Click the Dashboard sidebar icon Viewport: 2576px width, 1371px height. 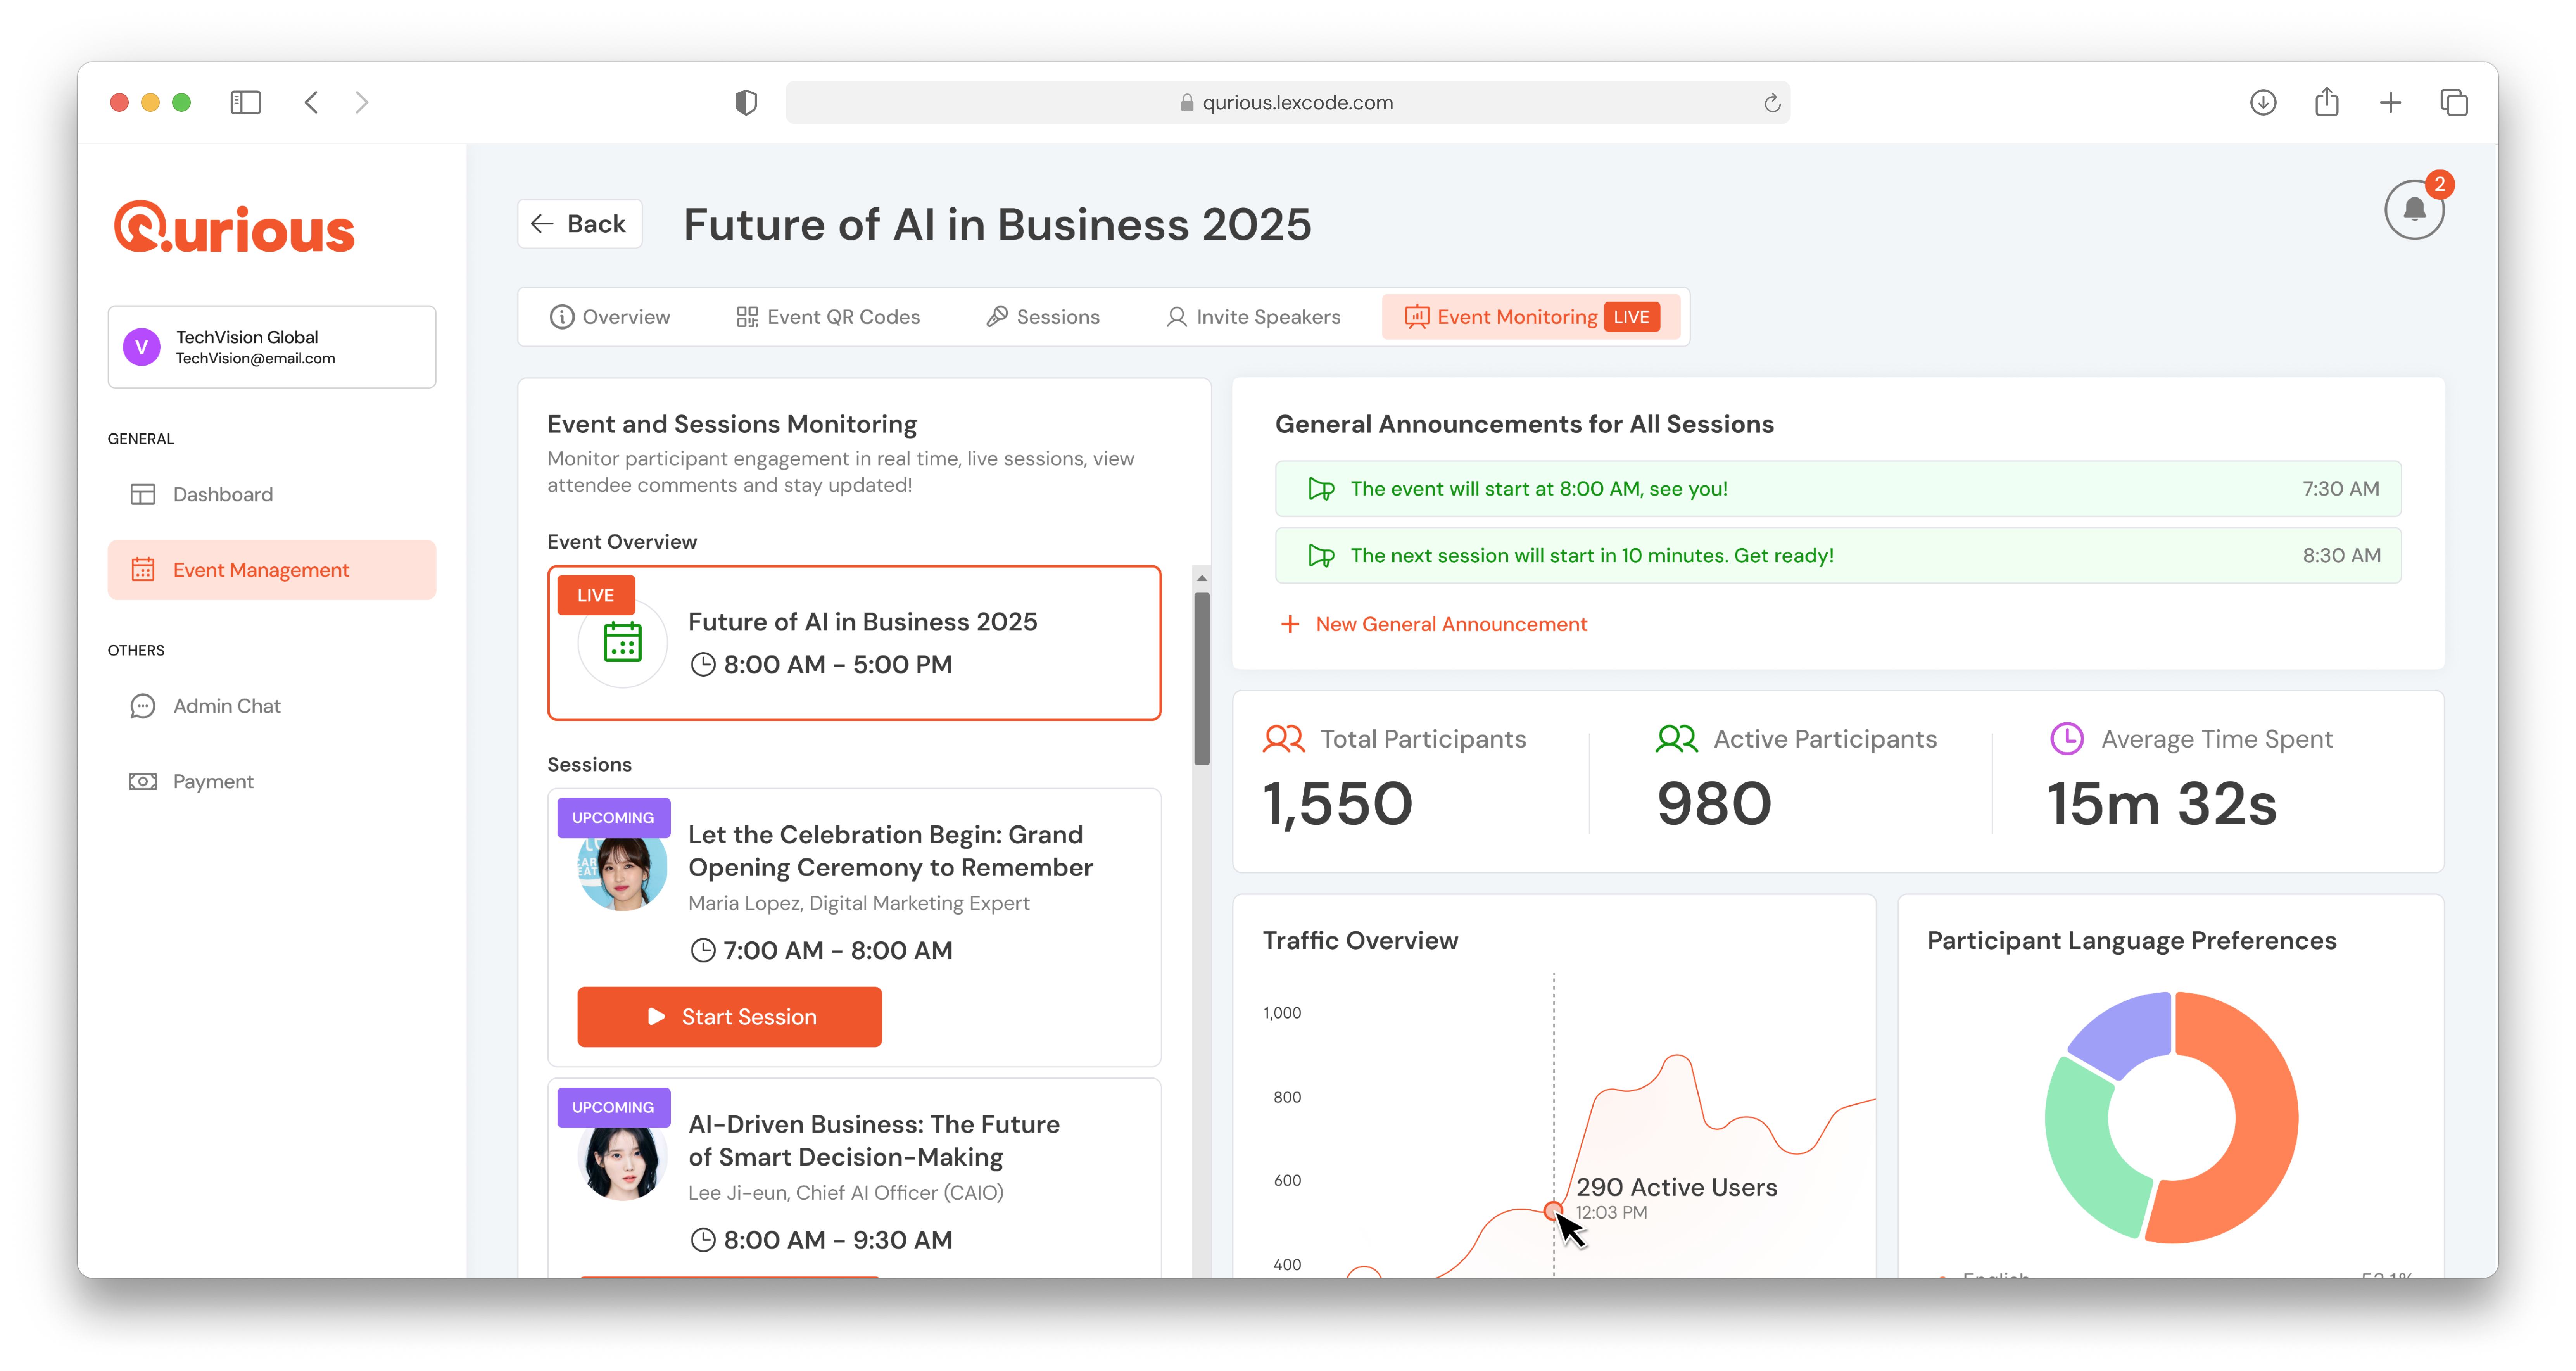(143, 494)
